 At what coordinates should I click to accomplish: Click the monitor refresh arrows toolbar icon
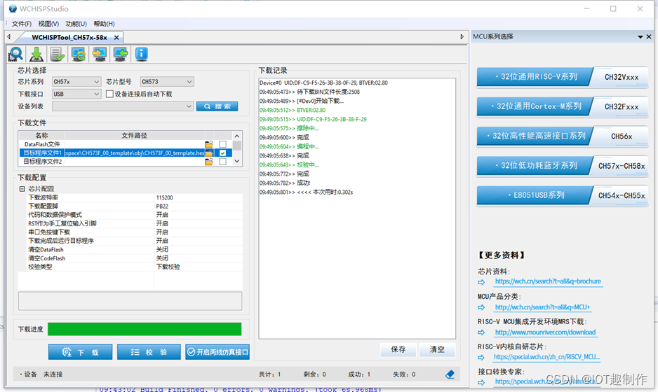point(79,54)
